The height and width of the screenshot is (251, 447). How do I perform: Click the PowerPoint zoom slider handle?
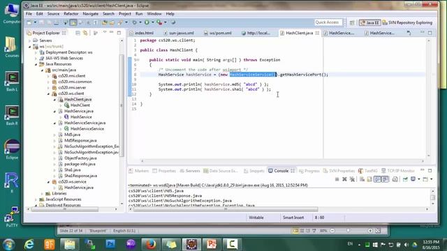(348, 231)
